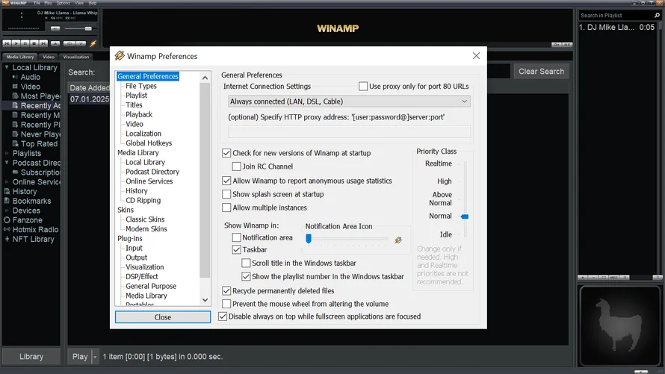Enable Show splash screen at startup
This screenshot has height=374, width=665.
click(x=226, y=194)
